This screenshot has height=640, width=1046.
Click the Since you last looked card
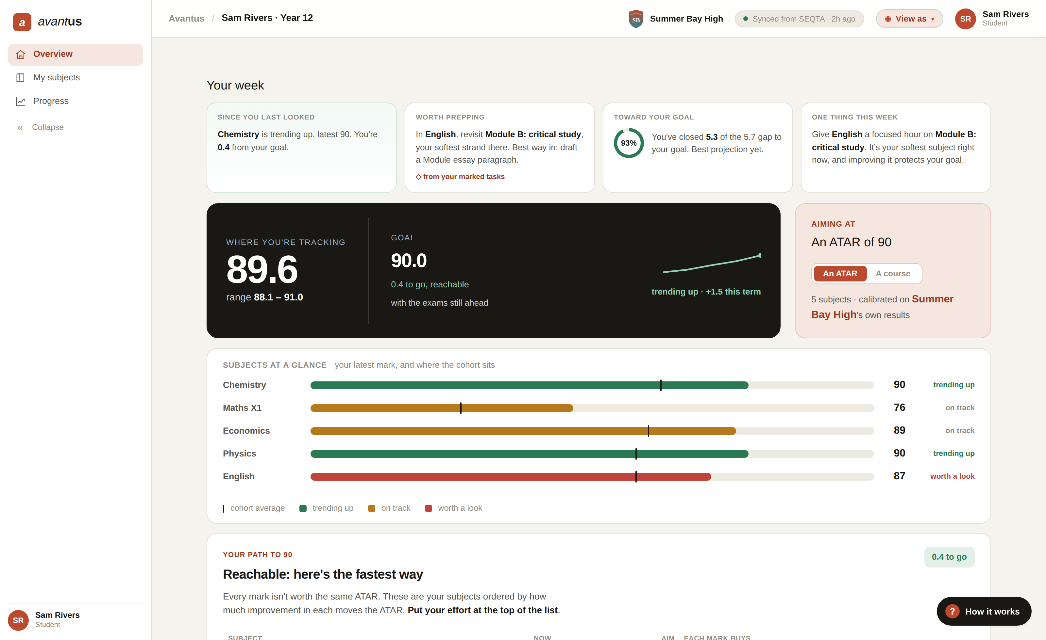(301, 148)
